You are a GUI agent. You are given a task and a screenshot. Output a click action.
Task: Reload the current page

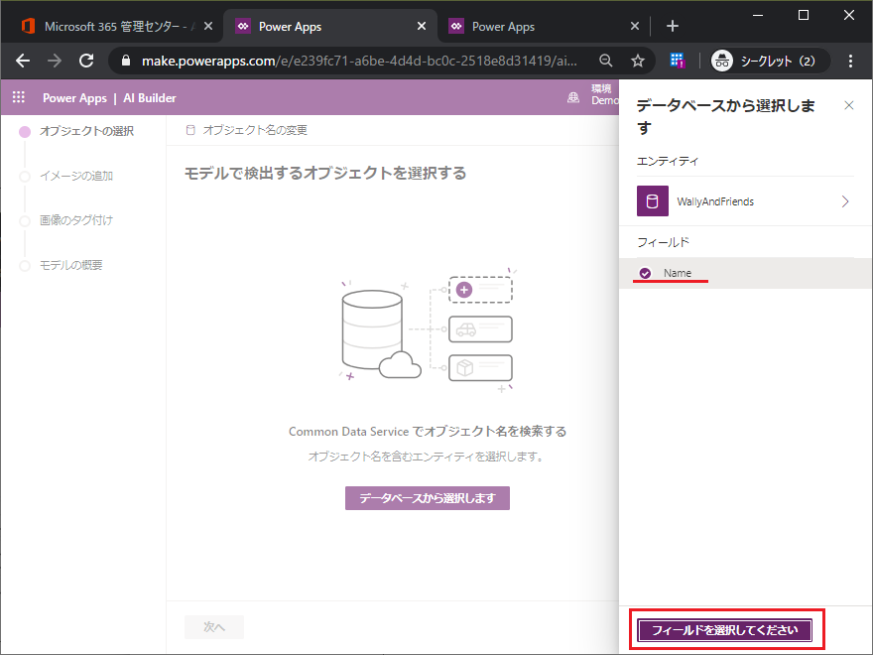click(x=86, y=61)
